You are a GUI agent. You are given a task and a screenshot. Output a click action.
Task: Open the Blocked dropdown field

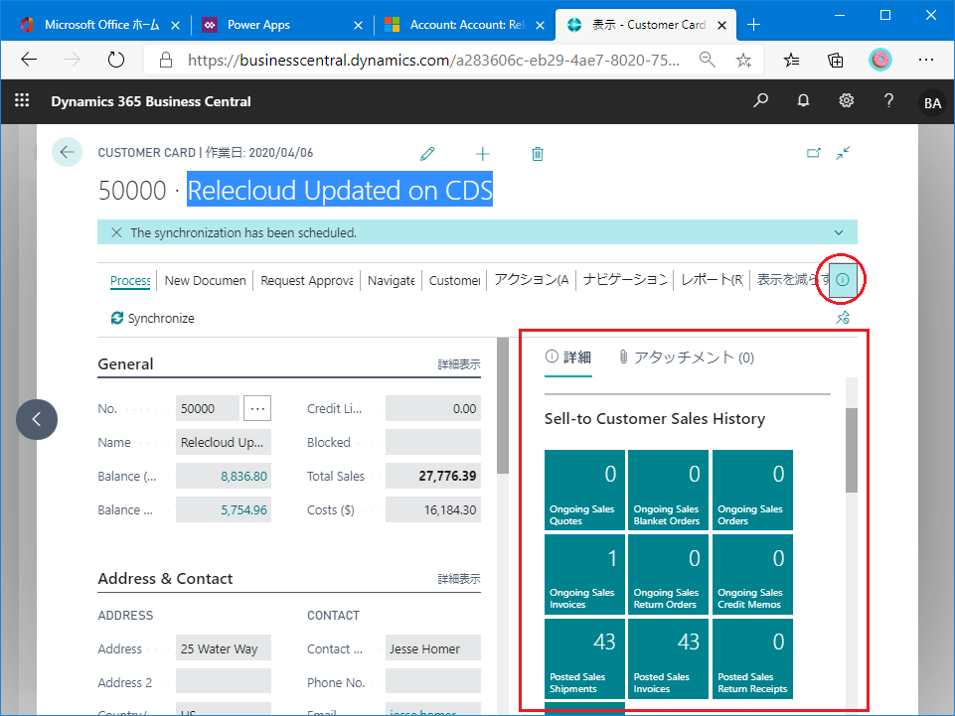coord(433,443)
